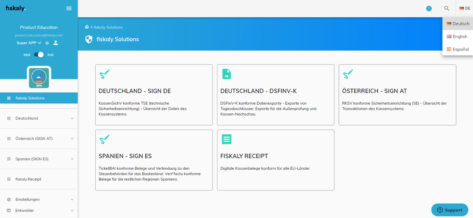Image resolution: width=473 pixels, height=218 pixels.
Task: Click the Entwickler terminal icon
Action: point(9,211)
